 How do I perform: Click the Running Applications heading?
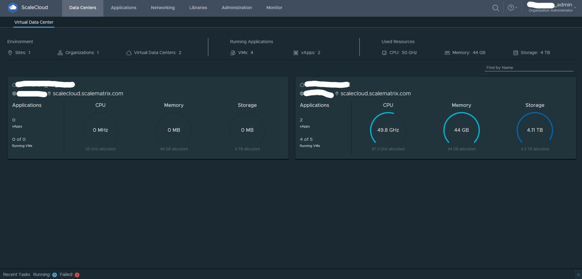[251, 42]
